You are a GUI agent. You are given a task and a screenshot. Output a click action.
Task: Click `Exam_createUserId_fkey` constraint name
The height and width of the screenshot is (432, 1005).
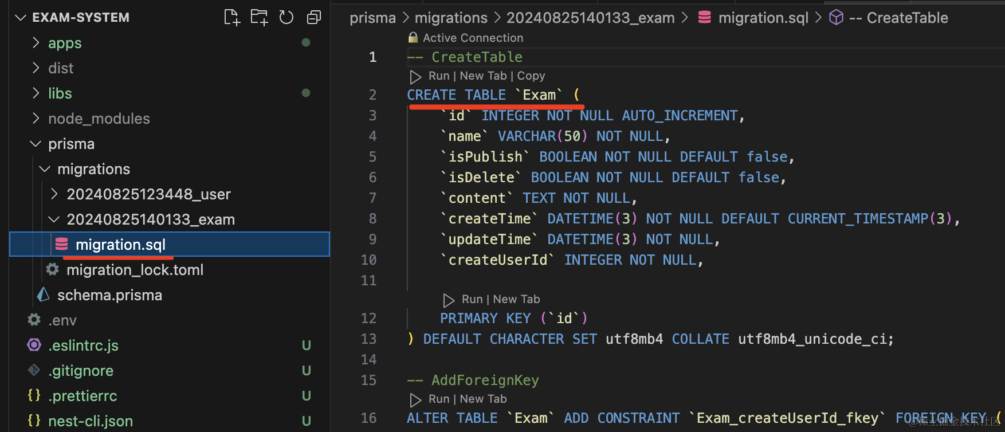pos(787,418)
